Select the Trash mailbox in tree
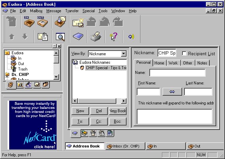Screen dimensions: 225x159 point(23,69)
